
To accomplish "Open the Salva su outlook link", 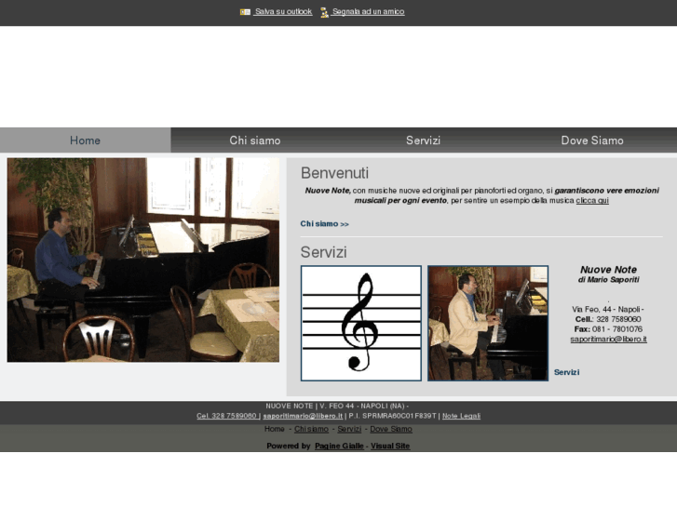I will pyautogui.click(x=283, y=12).
